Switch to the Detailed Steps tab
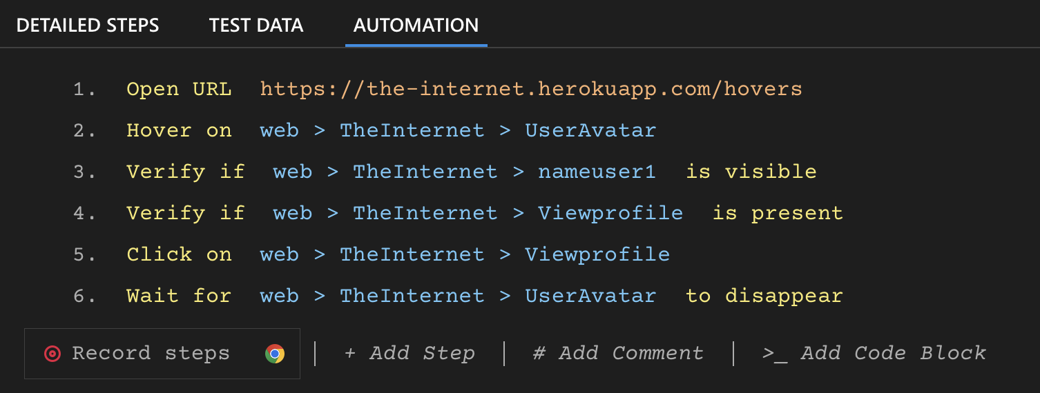The width and height of the screenshot is (1040, 393). [x=88, y=26]
